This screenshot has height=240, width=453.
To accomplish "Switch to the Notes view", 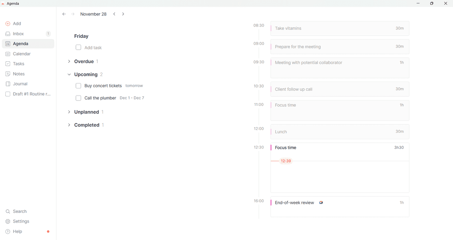I will [28, 74].
